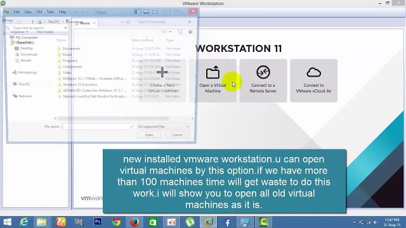Open the Tabs menu
Image resolution: width=406 pixels, height=228 pixels.
(50, 12)
